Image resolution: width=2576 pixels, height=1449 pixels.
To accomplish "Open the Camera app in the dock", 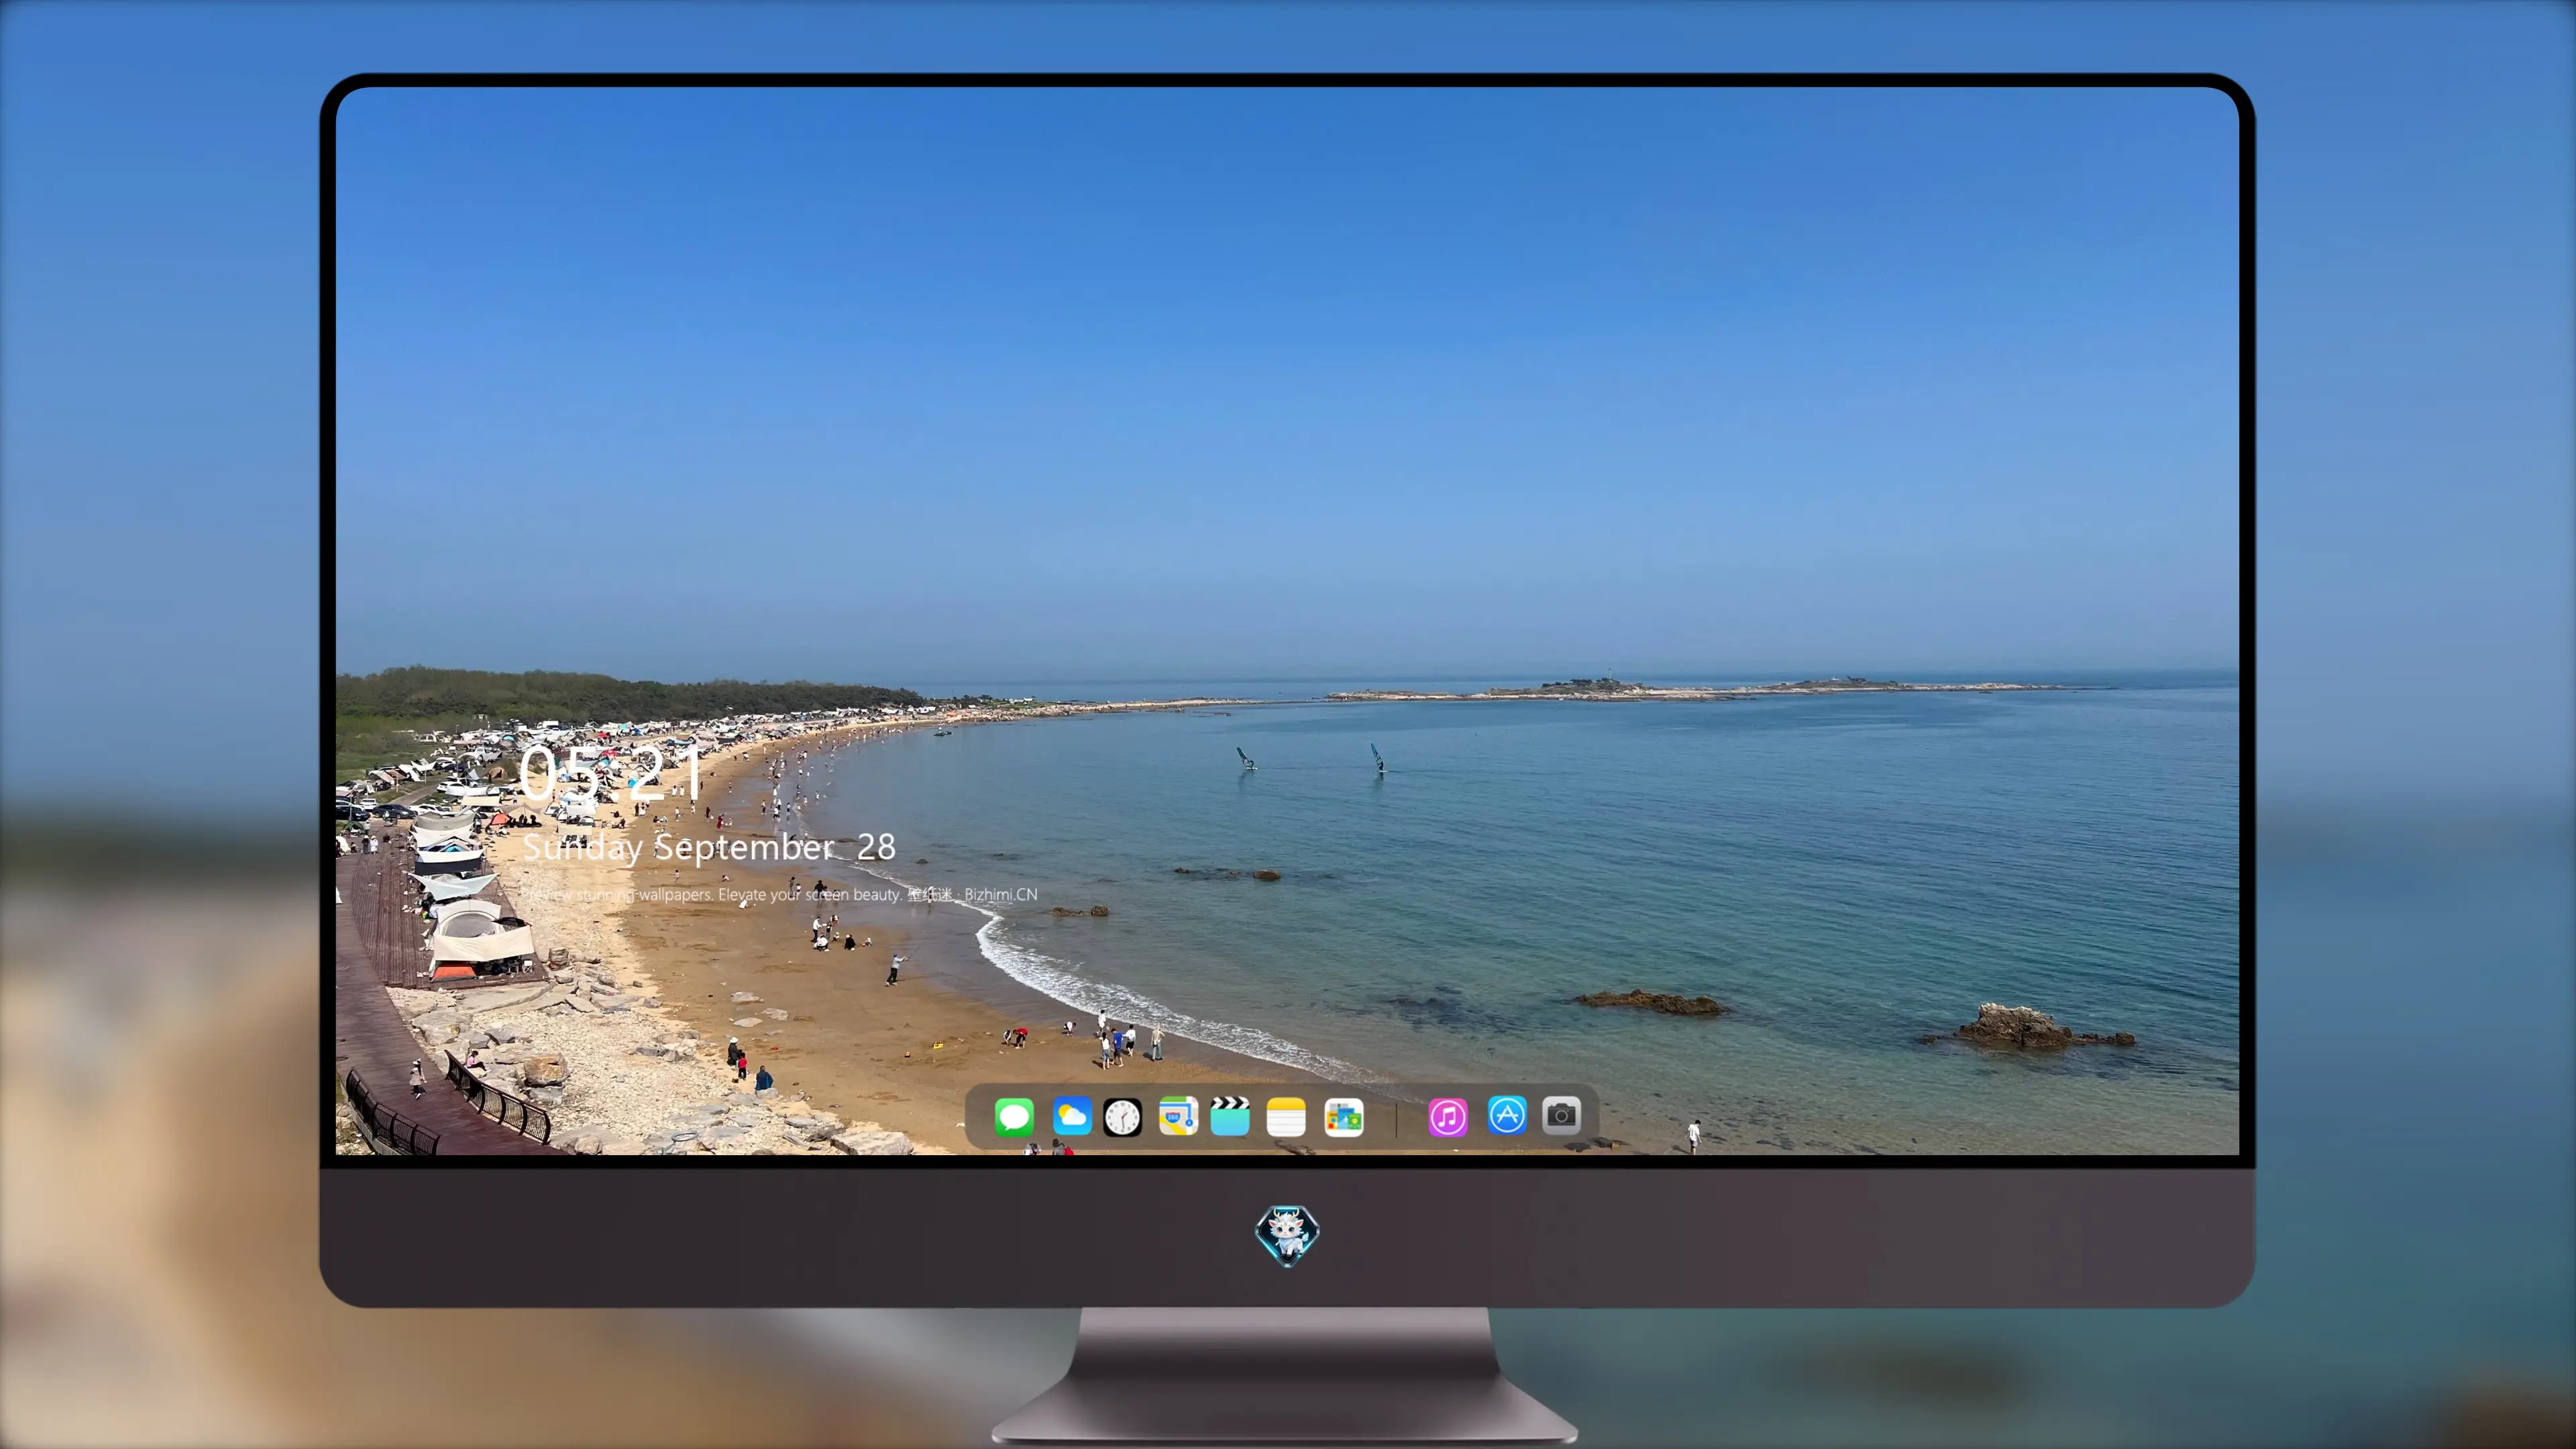I will tap(1561, 1115).
